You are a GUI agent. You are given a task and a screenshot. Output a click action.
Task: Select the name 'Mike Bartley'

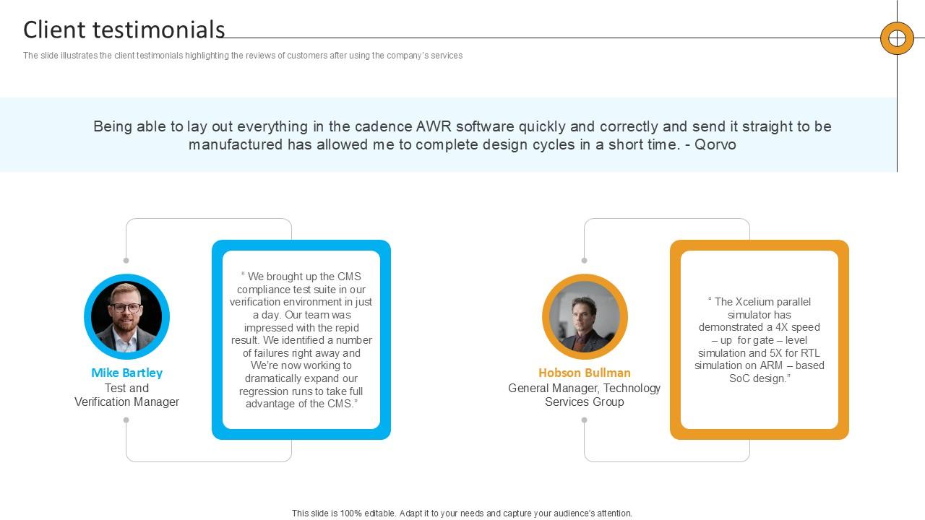point(126,373)
